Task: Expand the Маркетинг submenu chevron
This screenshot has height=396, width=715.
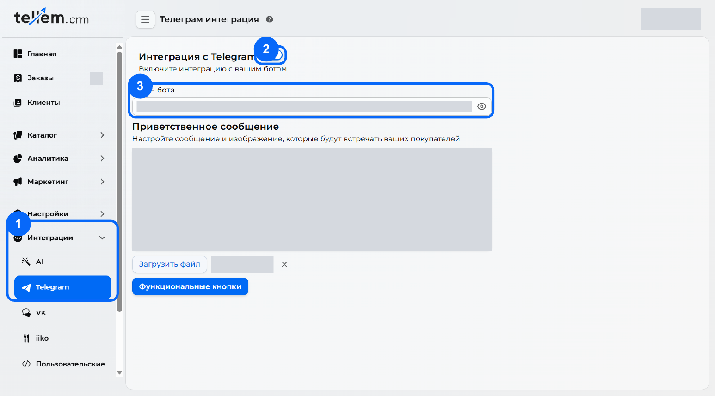Action: (102, 182)
